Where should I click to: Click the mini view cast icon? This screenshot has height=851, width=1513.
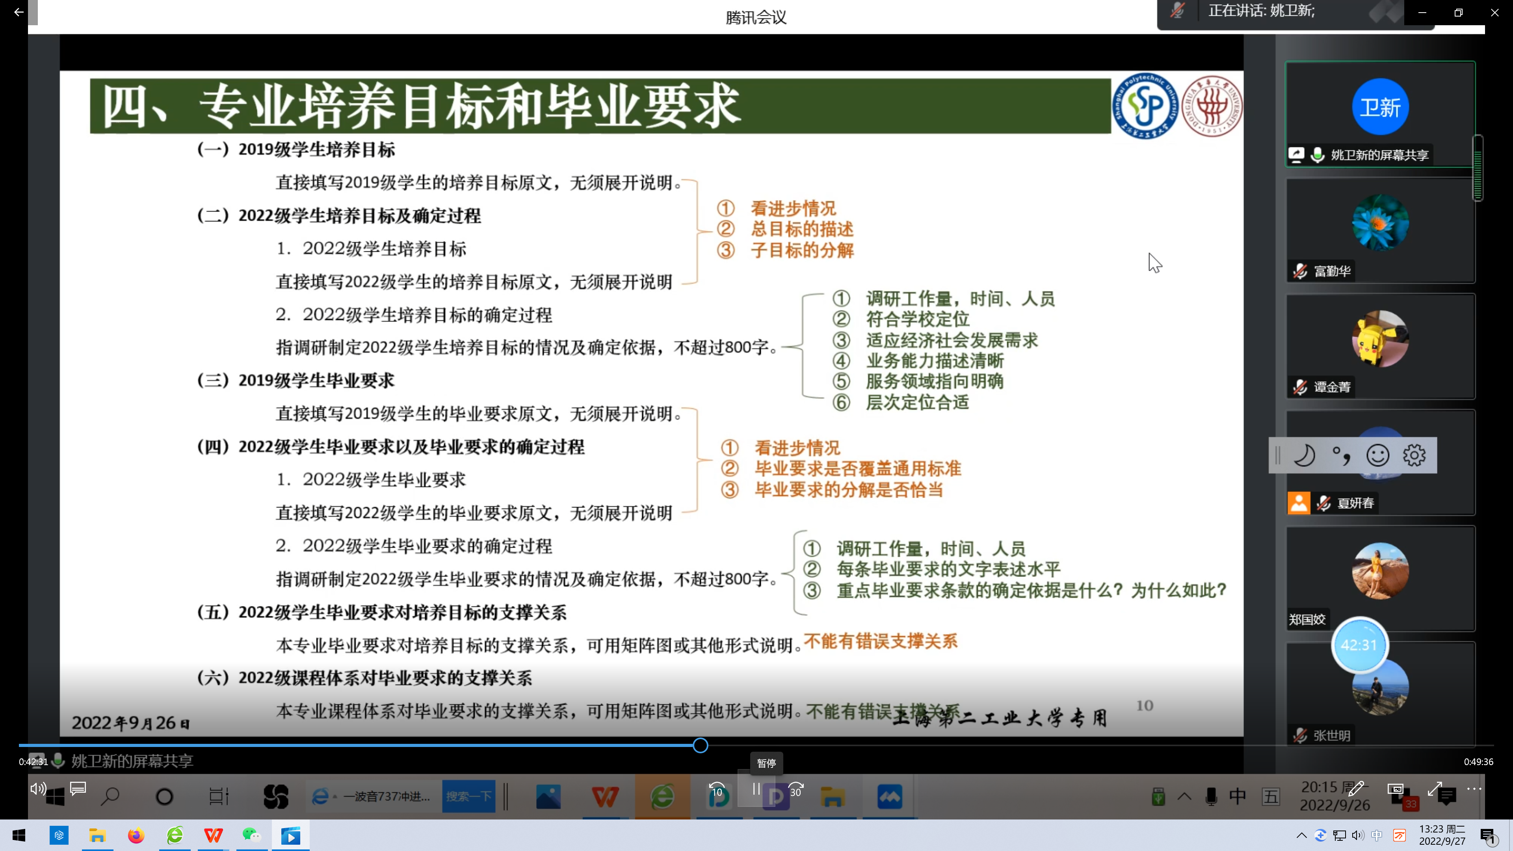pos(1396,789)
